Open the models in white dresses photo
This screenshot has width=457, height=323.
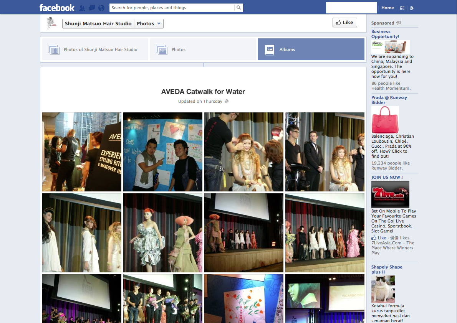click(x=81, y=233)
